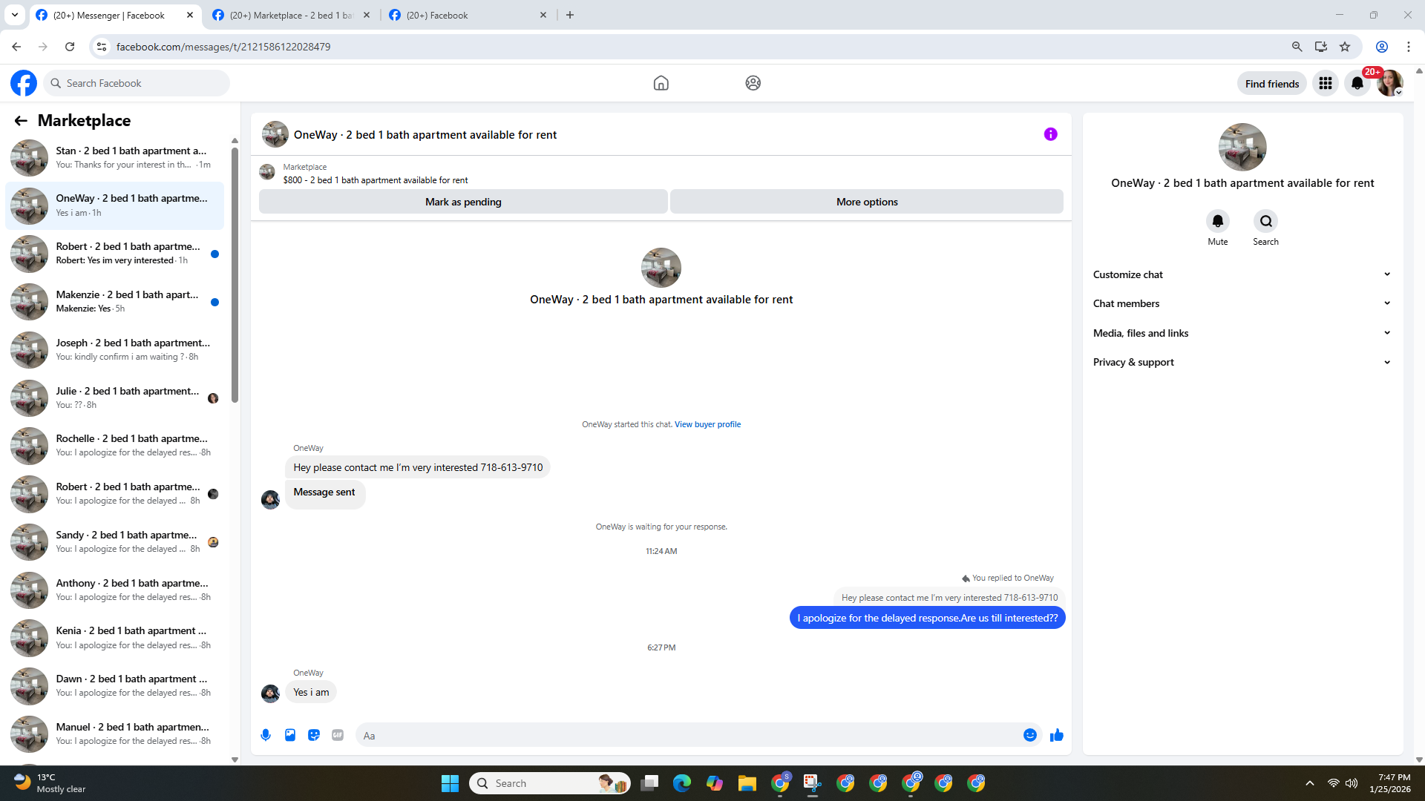Select the Messenger | Facebook tab

click(115, 15)
